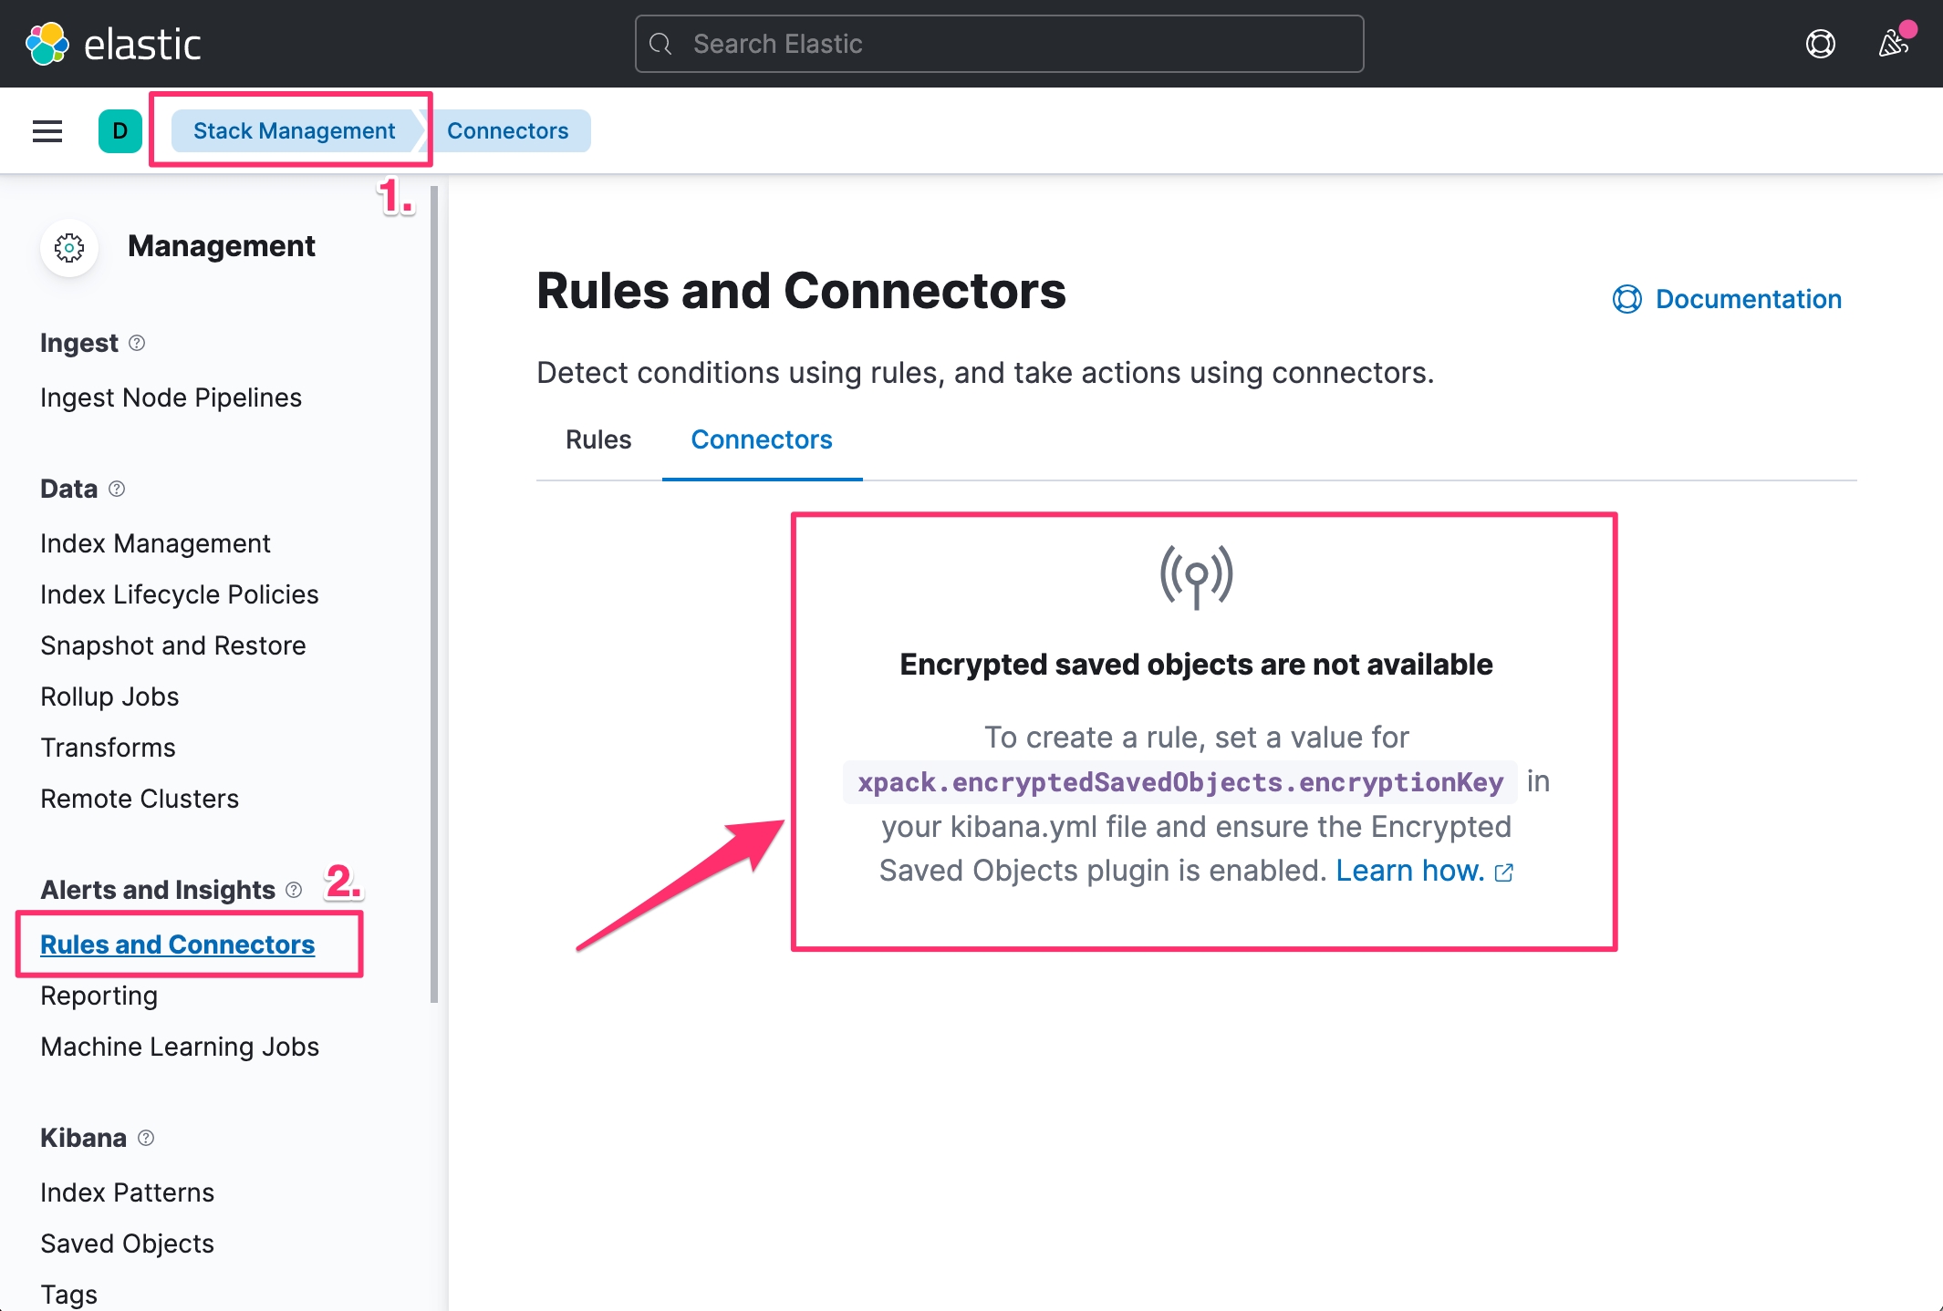Open Machine Learning Jobs
Viewport: 1943px width, 1311px height.
[x=180, y=1047]
